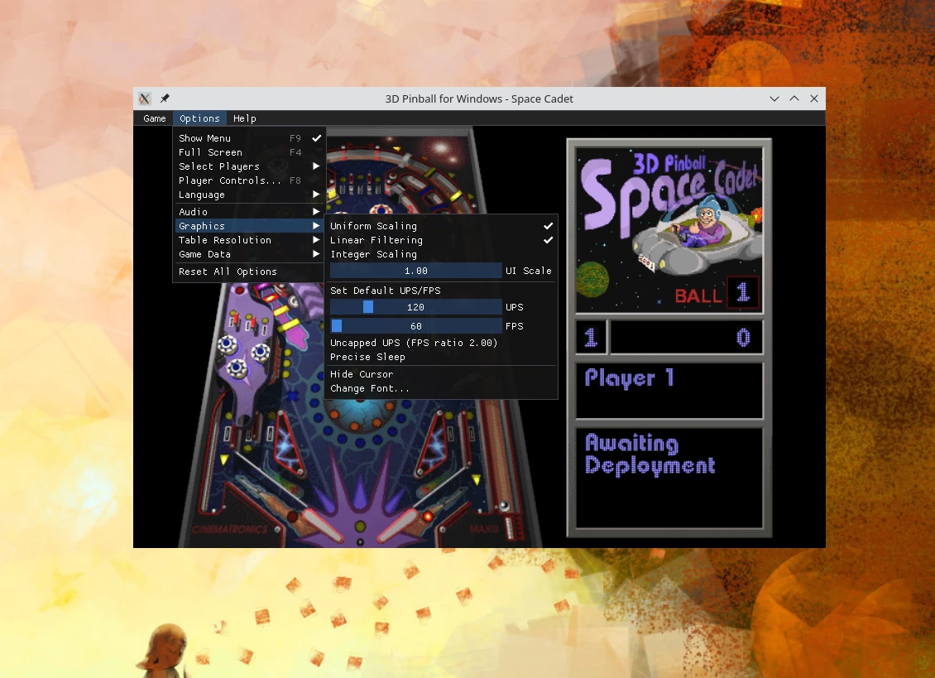935x678 pixels.
Task: Toggle Hide Cursor option
Action: click(x=441, y=374)
